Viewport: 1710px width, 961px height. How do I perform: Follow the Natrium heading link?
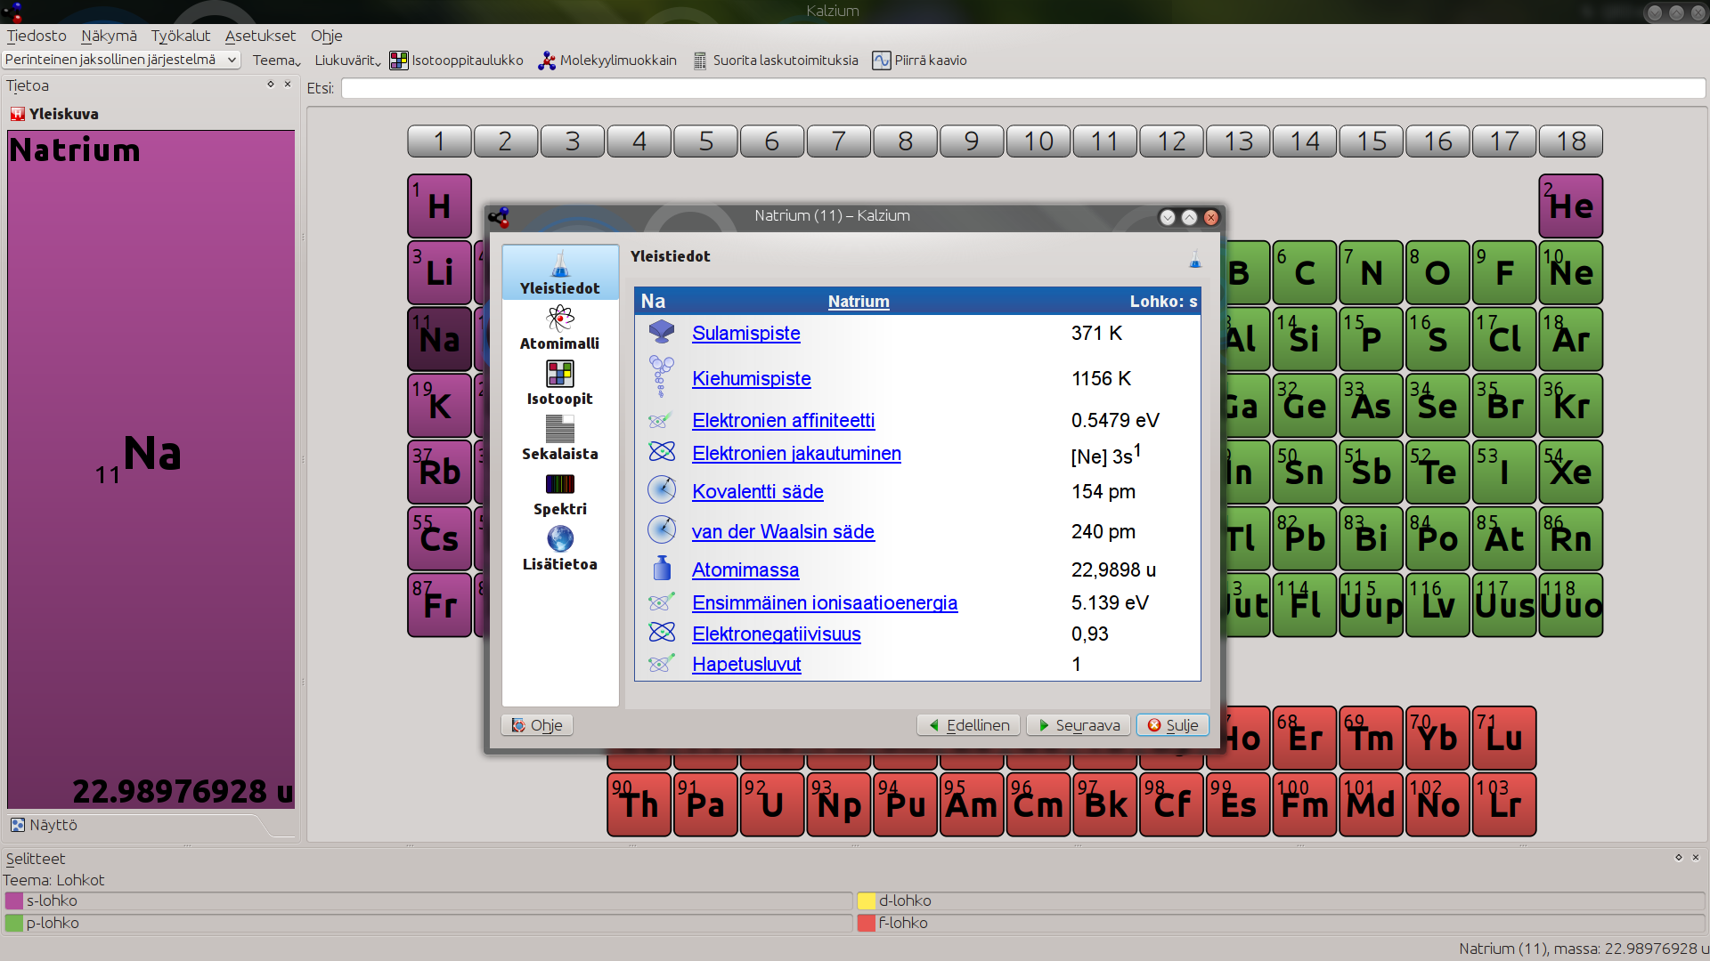coord(859,302)
